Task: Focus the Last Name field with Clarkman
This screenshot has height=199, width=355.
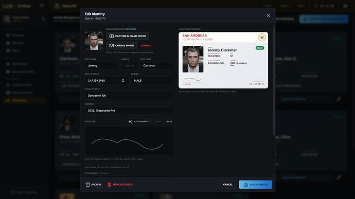Action: click(157, 66)
